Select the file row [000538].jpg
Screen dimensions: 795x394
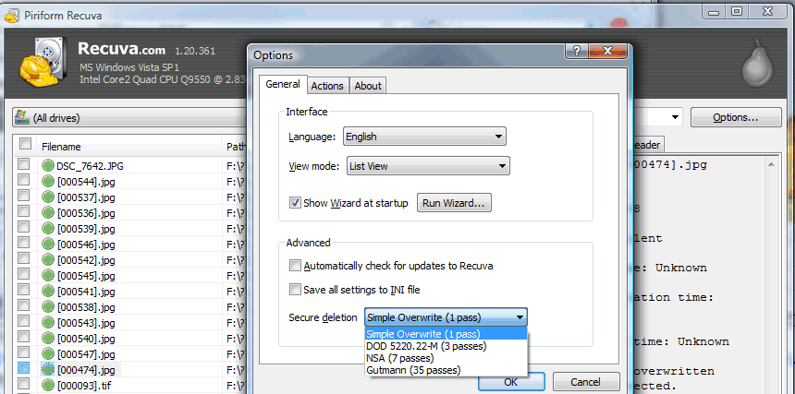coord(129,307)
